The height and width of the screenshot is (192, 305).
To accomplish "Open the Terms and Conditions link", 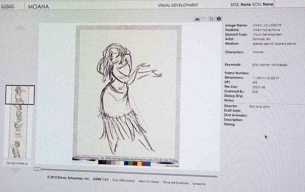I will click(175, 182).
